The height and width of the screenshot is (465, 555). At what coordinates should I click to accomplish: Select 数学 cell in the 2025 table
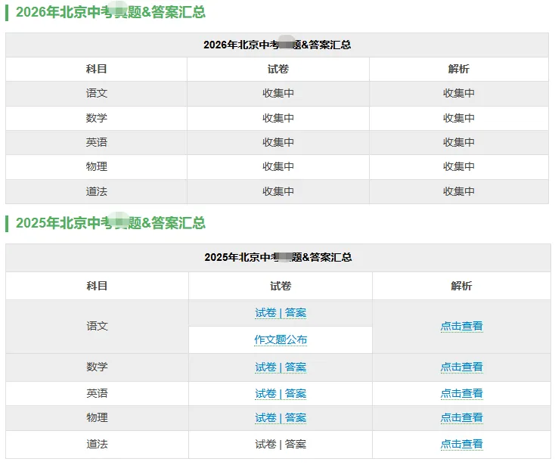(x=97, y=367)
